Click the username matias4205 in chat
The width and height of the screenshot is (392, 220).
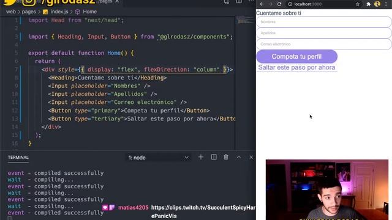134,208
